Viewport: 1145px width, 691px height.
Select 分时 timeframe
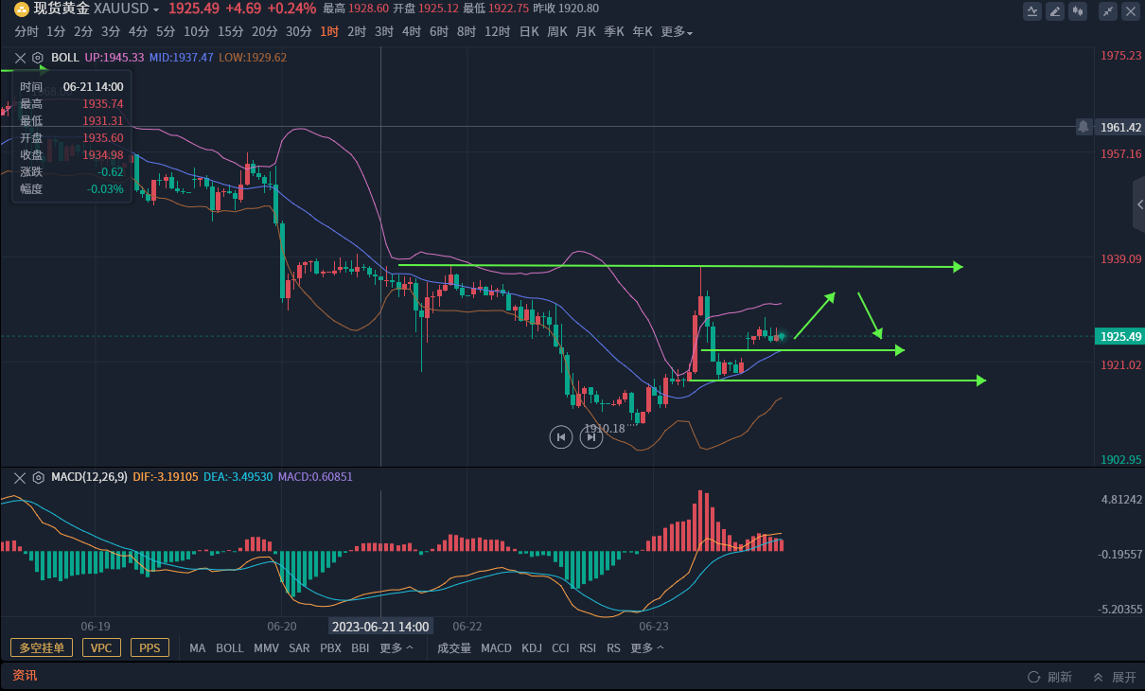point(26,31)
